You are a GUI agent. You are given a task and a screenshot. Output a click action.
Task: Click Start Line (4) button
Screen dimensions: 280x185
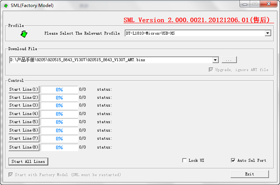coord(24,114)
